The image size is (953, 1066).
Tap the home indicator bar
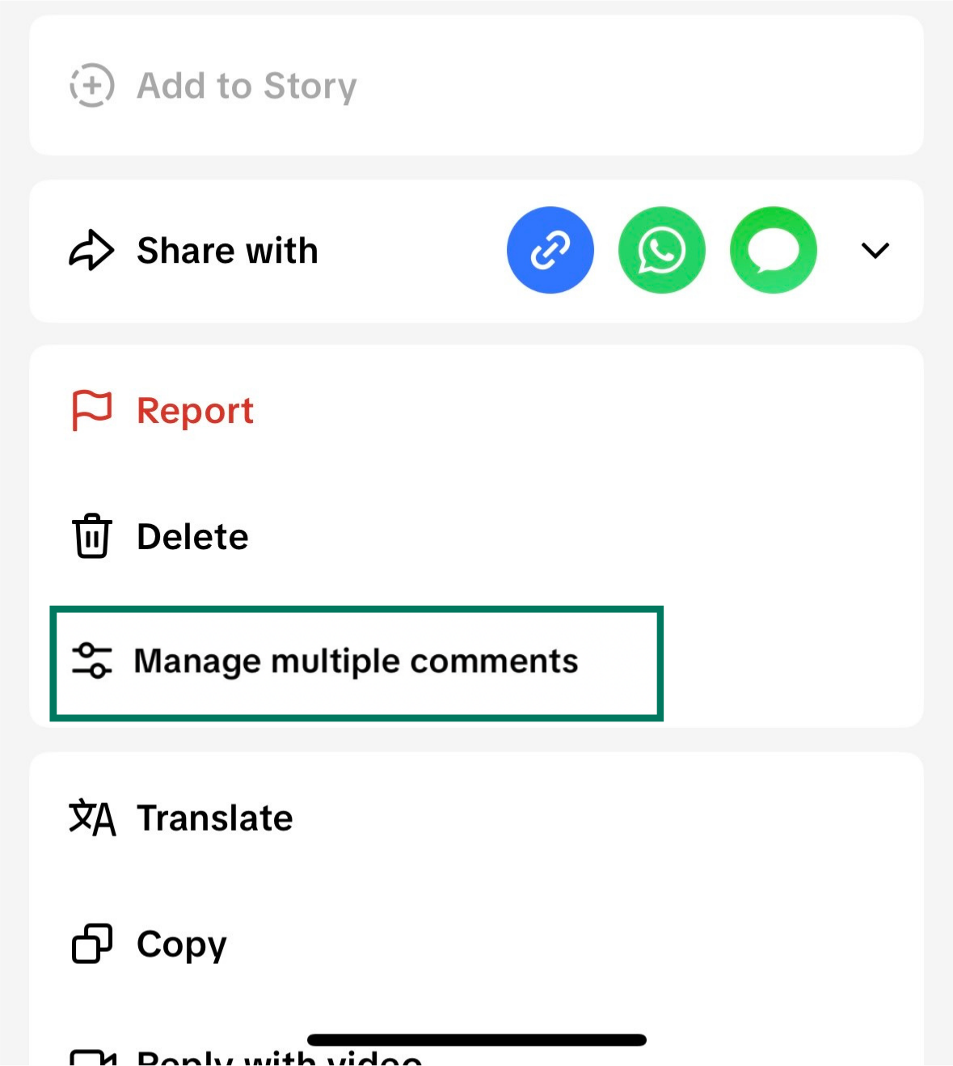[x=476, y=1039]
